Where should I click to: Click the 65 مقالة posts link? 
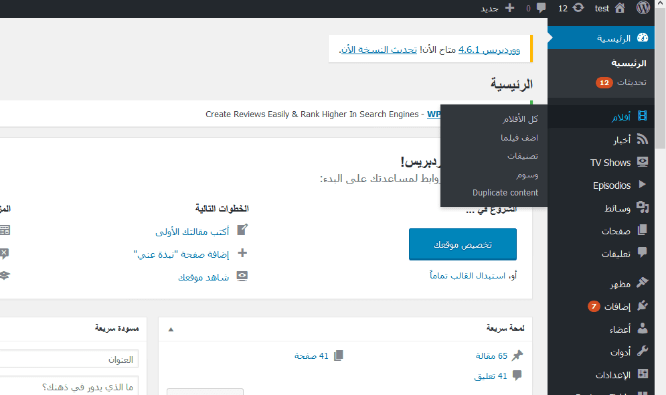[x=491, y=356]
